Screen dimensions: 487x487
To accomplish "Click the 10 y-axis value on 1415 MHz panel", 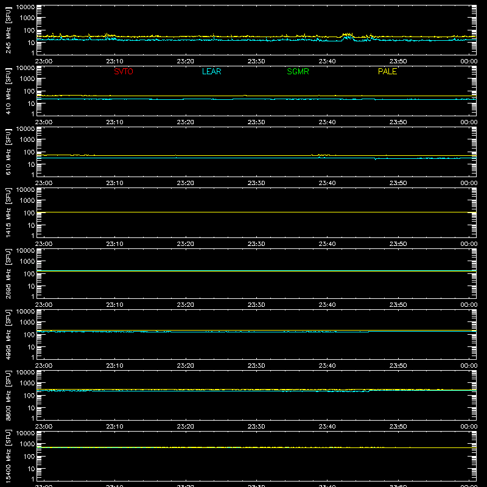I will [x=31, y=225].
